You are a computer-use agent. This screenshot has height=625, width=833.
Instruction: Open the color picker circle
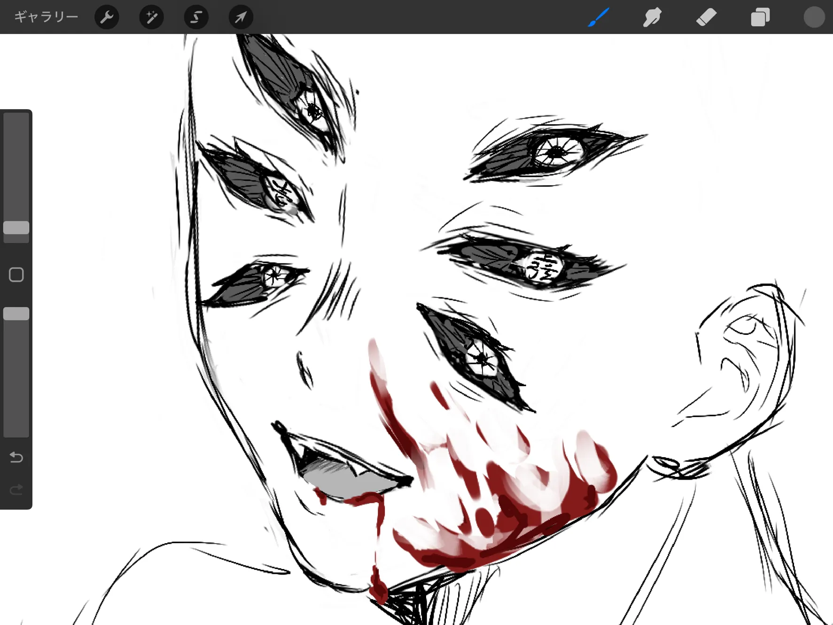[x=814, y=17]
